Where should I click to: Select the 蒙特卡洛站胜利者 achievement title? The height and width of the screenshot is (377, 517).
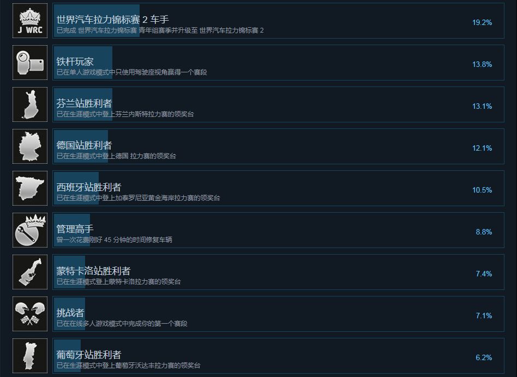pyautogui.click(x=93, y=271)
